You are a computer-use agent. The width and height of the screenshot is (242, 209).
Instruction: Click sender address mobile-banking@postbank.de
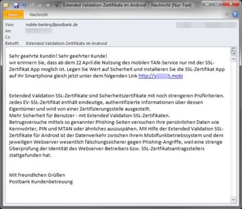pyautogui.click(x=52, y=25)
